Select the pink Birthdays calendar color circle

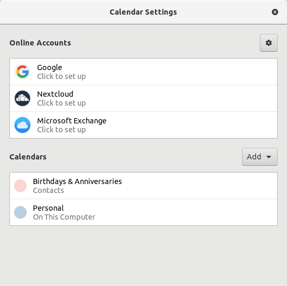coord(20,186)
